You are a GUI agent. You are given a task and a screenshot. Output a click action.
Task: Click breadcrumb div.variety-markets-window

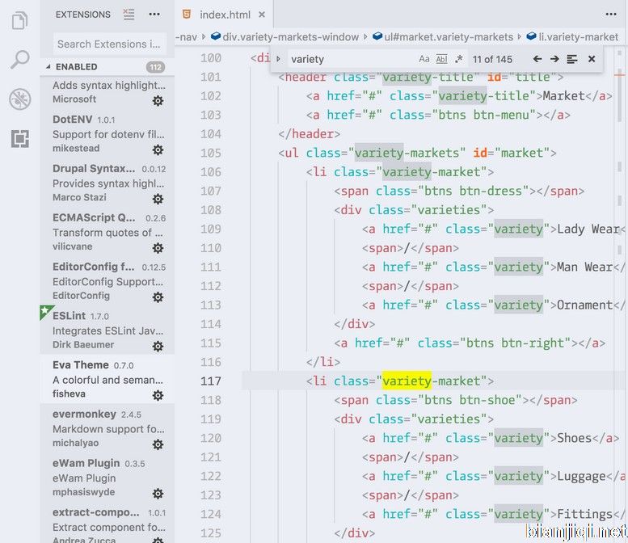(285, 37)
